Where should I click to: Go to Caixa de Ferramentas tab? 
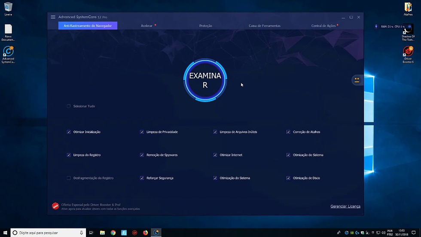click(265, 26)
